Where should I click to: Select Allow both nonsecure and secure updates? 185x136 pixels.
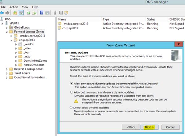click(x=72, y=92)
